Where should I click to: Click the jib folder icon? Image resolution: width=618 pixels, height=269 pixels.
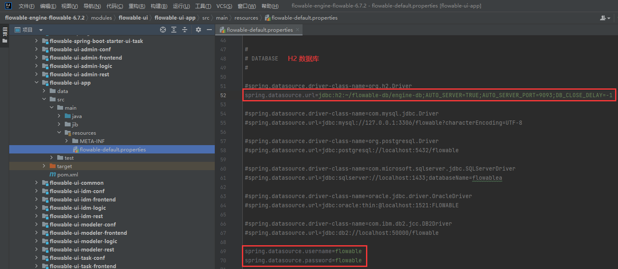click(x=68, y=124)
